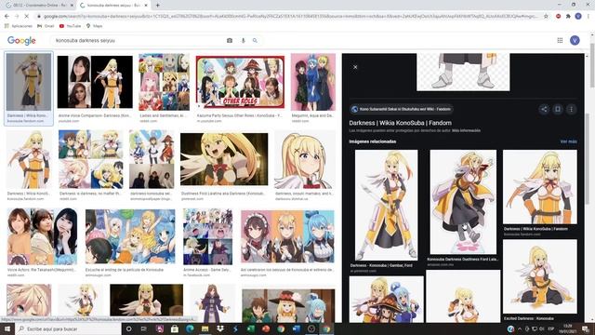Open the Windows Start menu
This screenshot has height=335, width=595.
click(7, 328)
